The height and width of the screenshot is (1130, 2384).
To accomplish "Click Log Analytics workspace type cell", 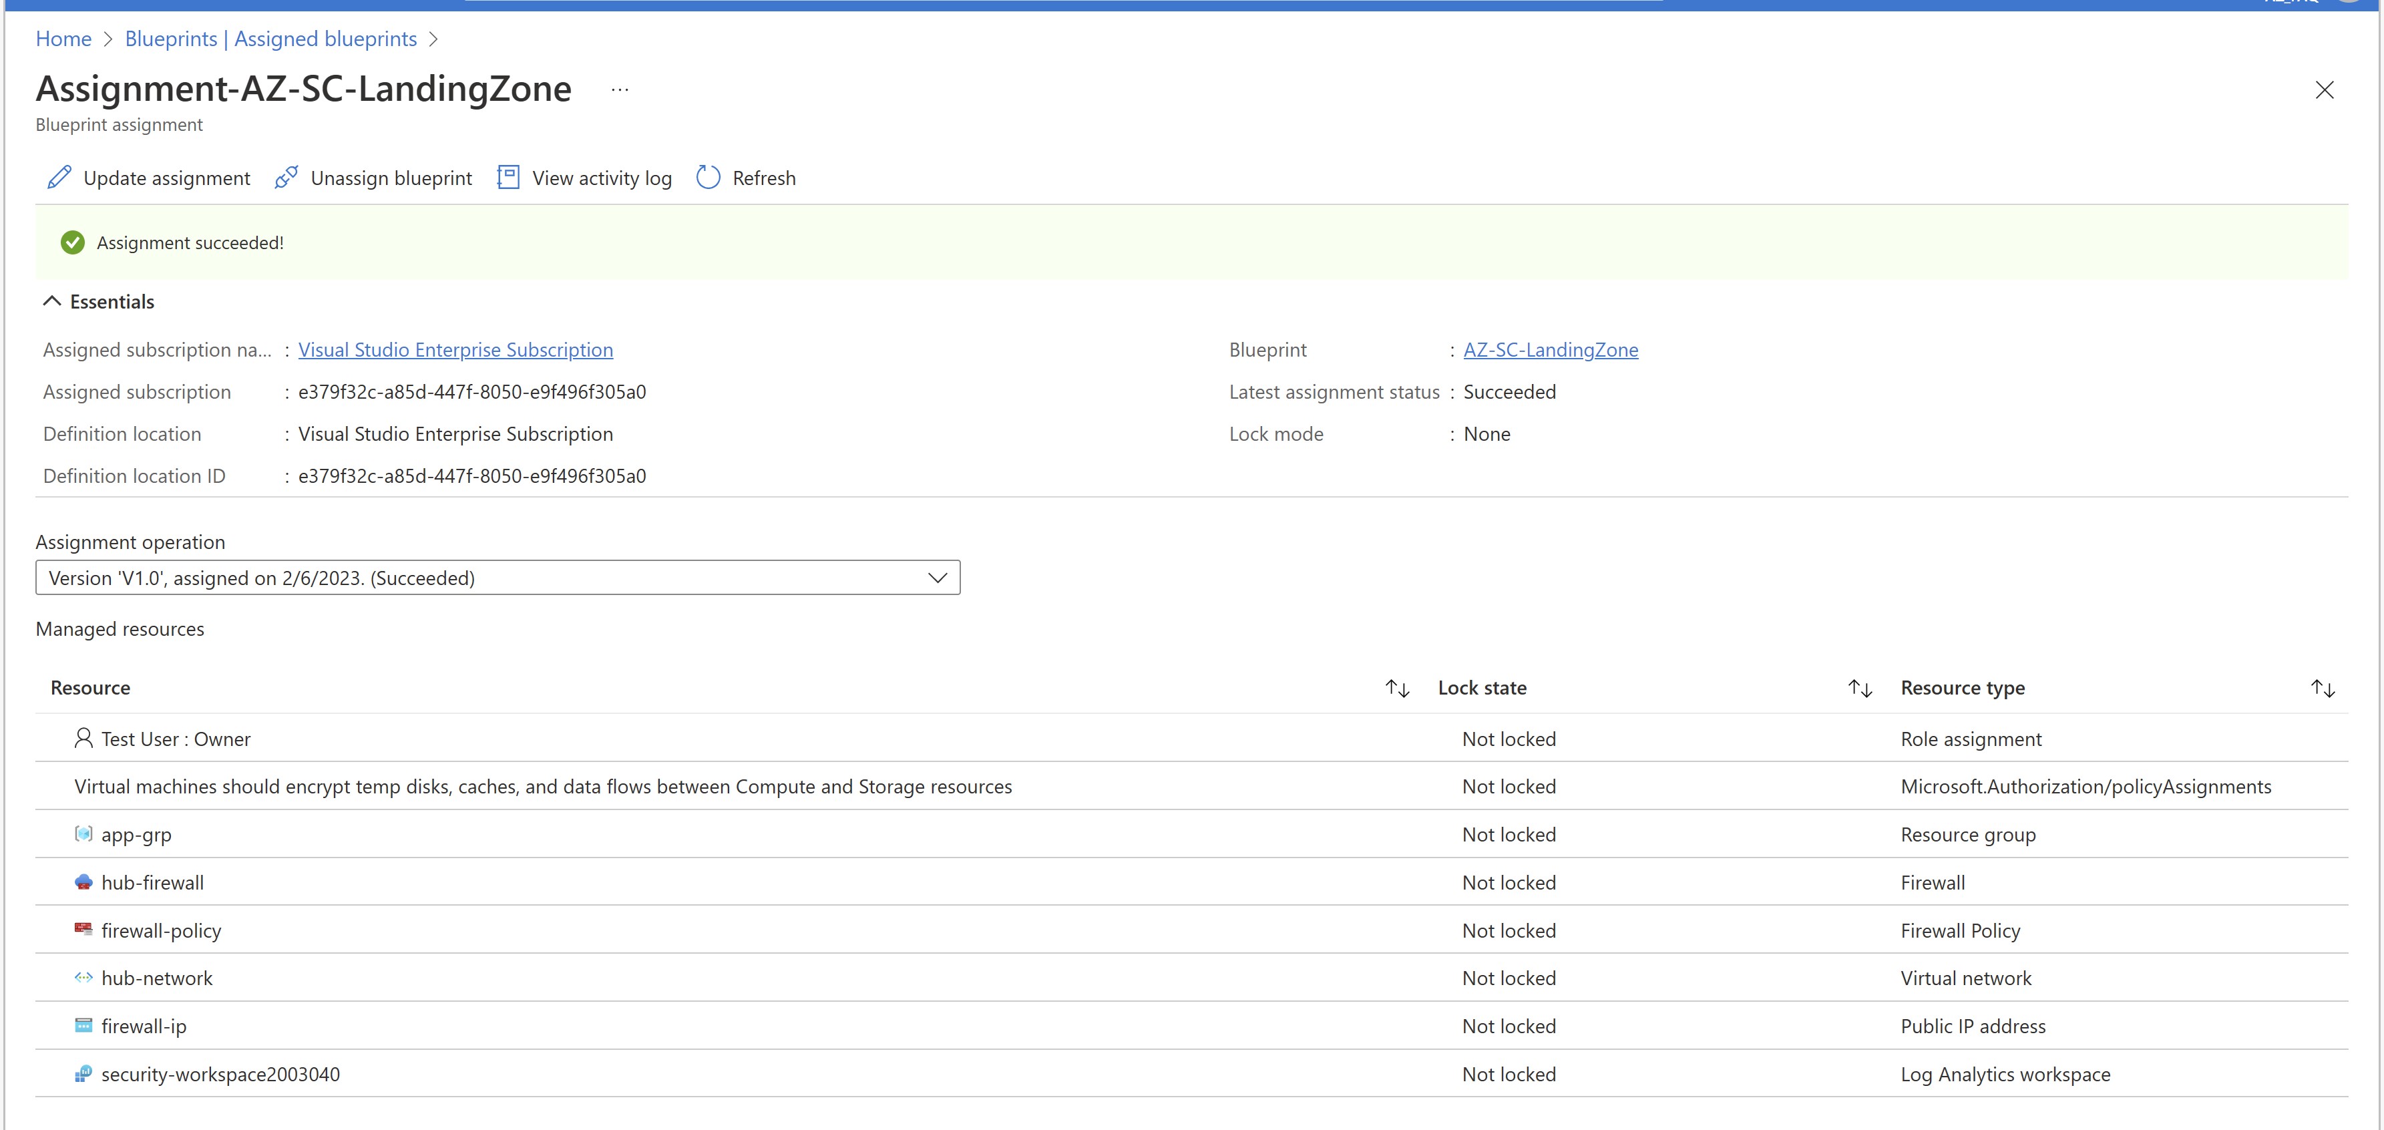I will [x=2005, y=1073].
